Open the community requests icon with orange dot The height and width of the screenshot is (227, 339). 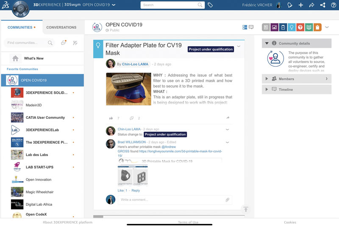pyautogui.click(x=64, y=42)
